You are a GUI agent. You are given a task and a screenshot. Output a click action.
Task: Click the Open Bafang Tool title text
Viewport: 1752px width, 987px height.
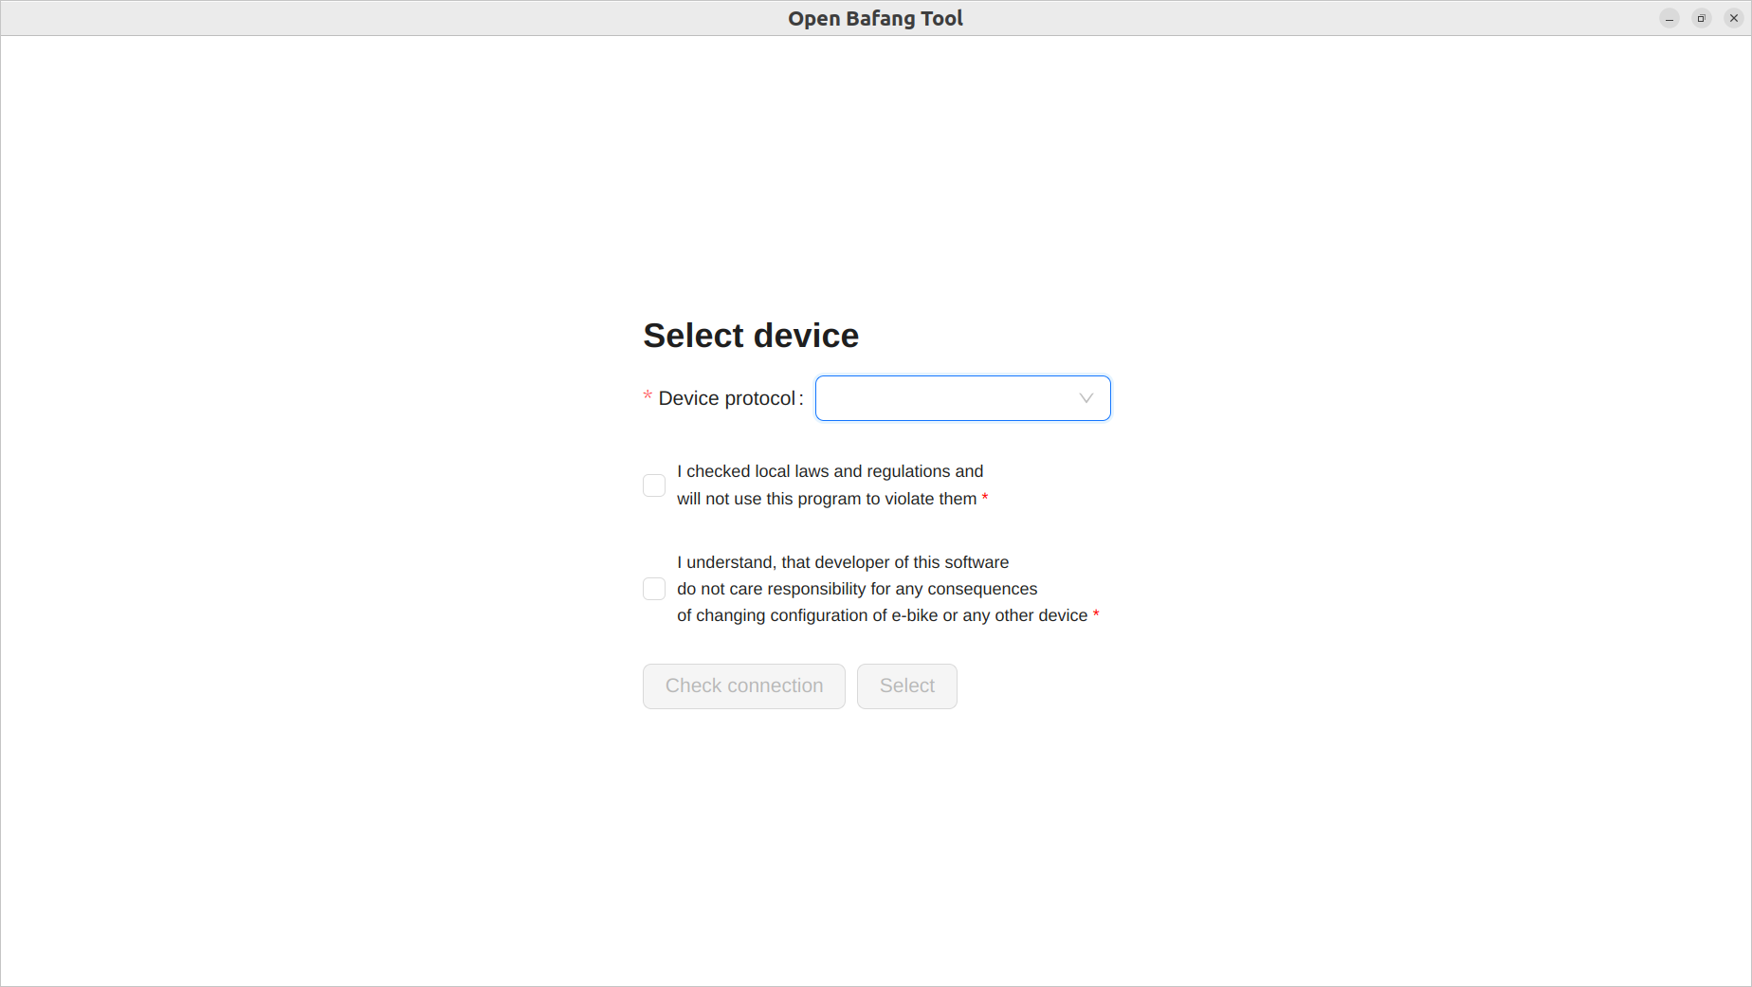[x=875, y=18]
